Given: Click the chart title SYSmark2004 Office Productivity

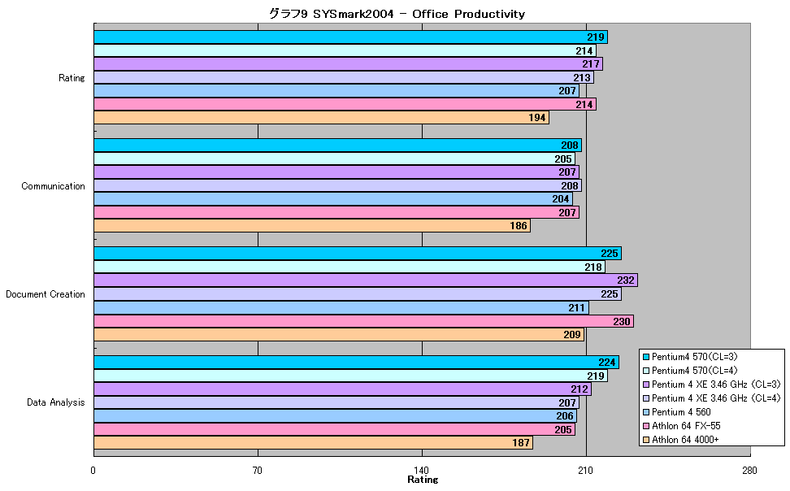Looking at the screenshot, I should (397, 14).
